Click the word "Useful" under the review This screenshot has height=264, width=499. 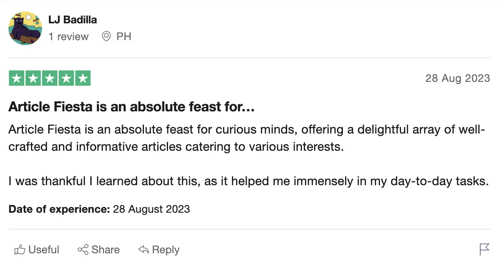pyautogui.click(x=44, y=250)
